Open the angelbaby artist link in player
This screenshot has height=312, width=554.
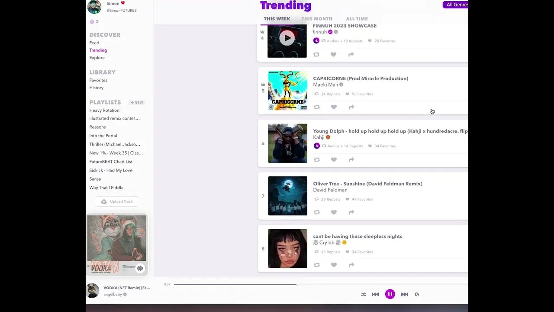(x=113, y=295)
